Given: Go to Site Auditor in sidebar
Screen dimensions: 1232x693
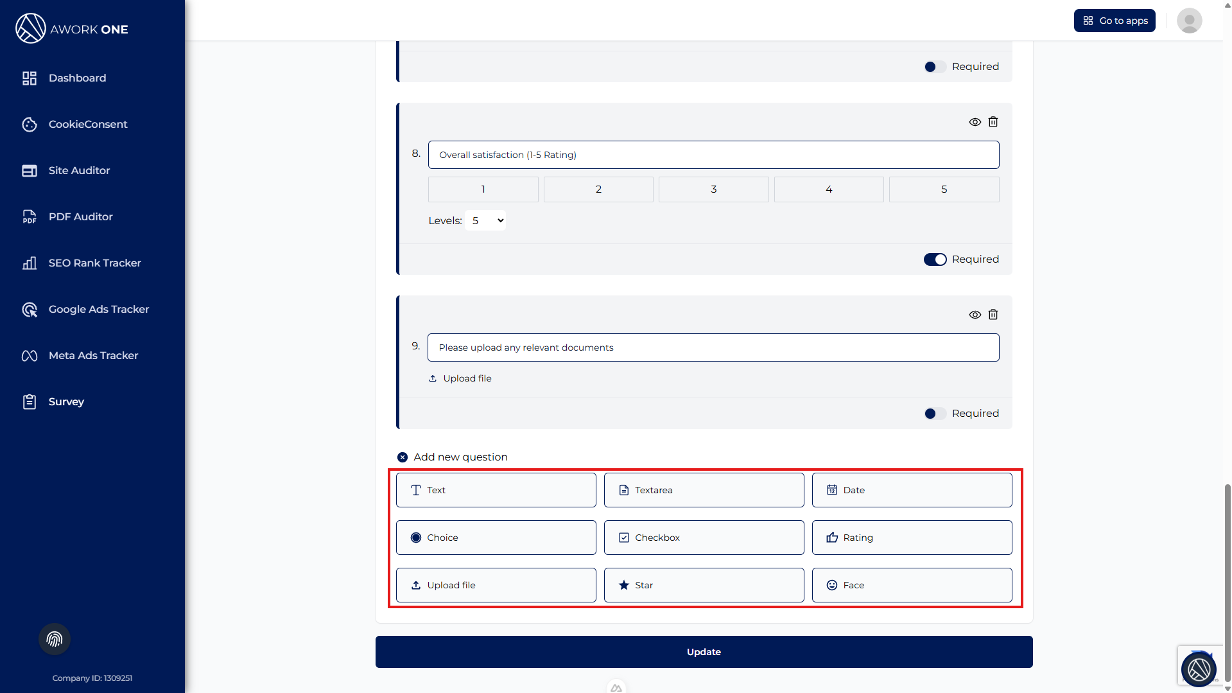Looking at the screenshot, I should [x=79, y=170].
